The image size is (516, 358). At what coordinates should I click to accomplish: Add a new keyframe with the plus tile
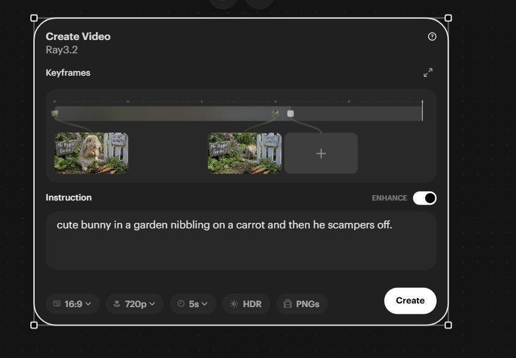coord(321,153)
